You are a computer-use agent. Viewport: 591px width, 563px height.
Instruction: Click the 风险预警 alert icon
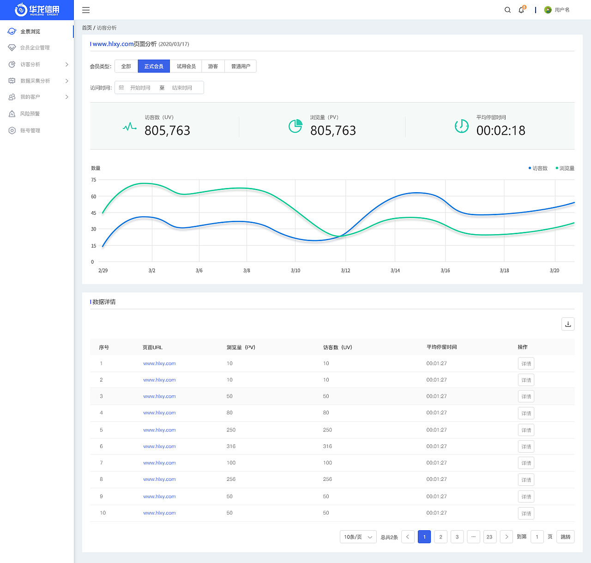pos(12,114)
